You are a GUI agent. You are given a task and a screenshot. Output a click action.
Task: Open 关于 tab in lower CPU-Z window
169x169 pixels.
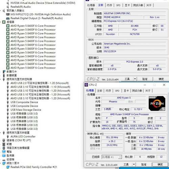pos(148,91)
